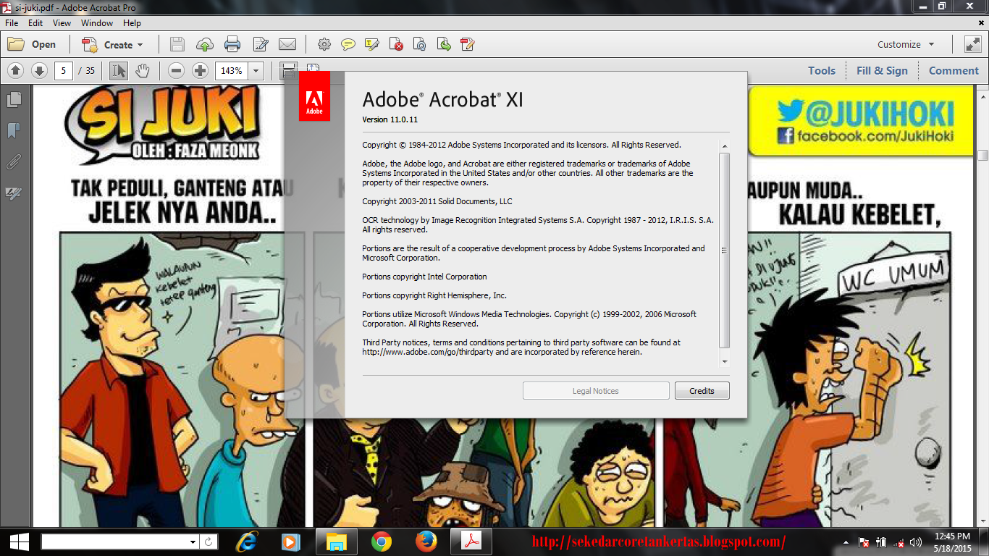Open Internet Explorer from taskbar
This screenshot has width=989, height=556.
248,542
